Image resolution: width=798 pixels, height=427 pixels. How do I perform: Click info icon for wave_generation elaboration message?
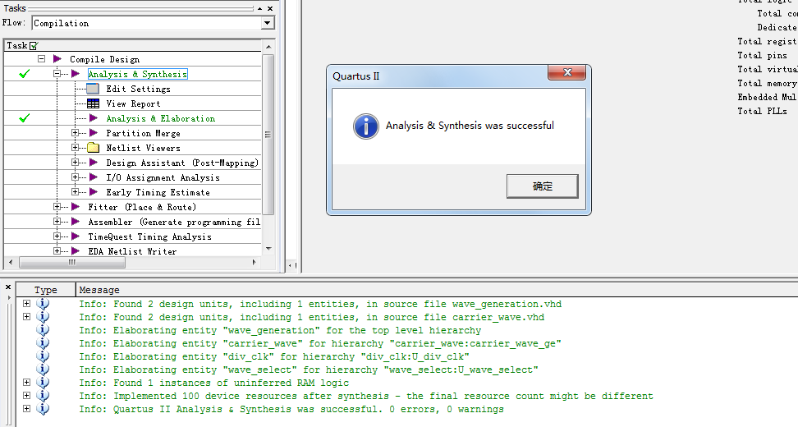(43, 330)
